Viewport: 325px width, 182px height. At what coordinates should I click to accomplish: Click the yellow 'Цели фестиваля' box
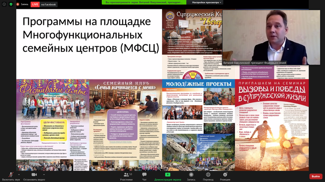54,130
